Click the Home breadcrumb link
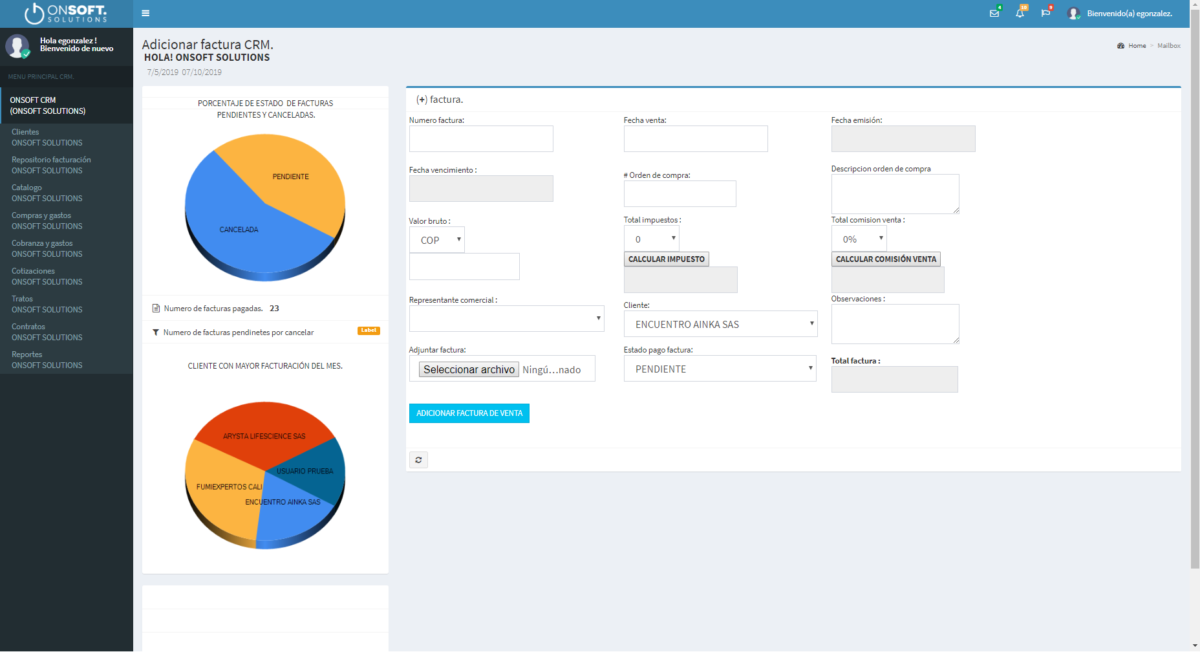This screenshot has width=1200, height=652. pos(1137,46)
